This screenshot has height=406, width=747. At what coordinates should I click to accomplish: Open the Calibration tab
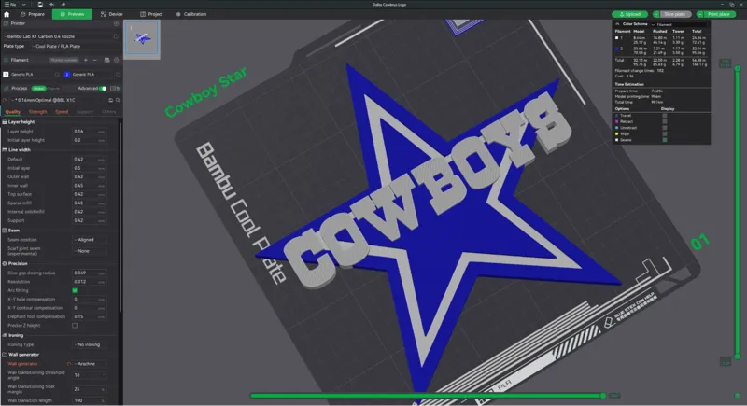[191, 14]
